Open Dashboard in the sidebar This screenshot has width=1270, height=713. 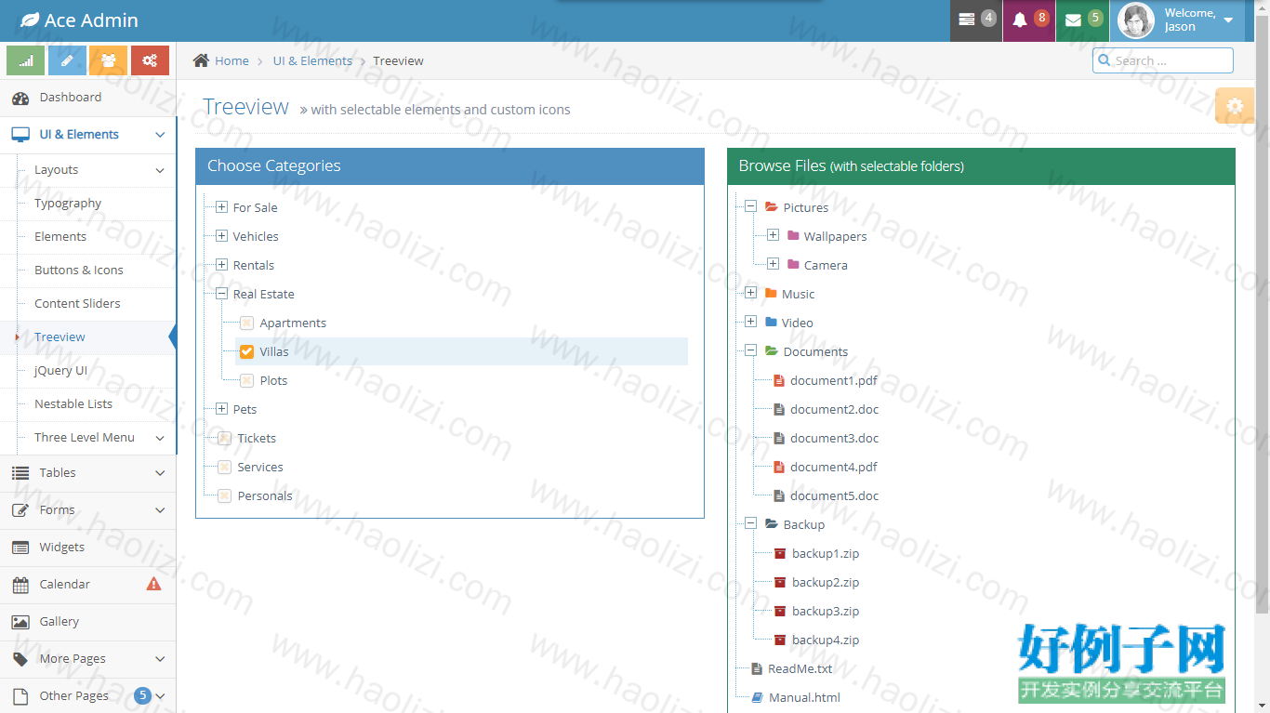tap(88, 98)
